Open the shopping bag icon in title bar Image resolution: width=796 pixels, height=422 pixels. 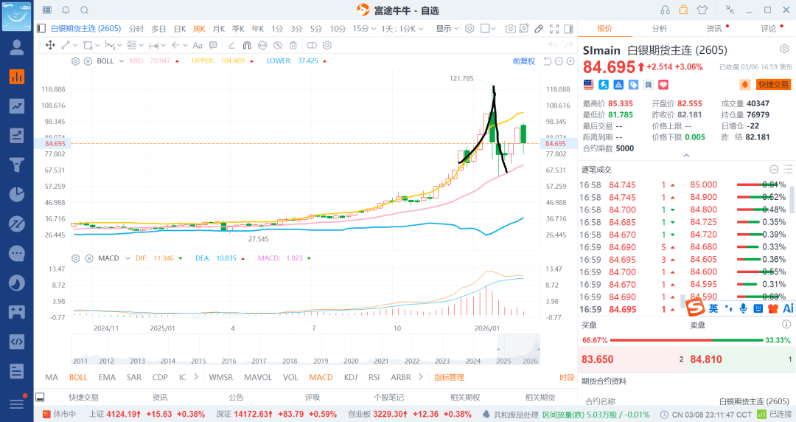tap(683, 10)
